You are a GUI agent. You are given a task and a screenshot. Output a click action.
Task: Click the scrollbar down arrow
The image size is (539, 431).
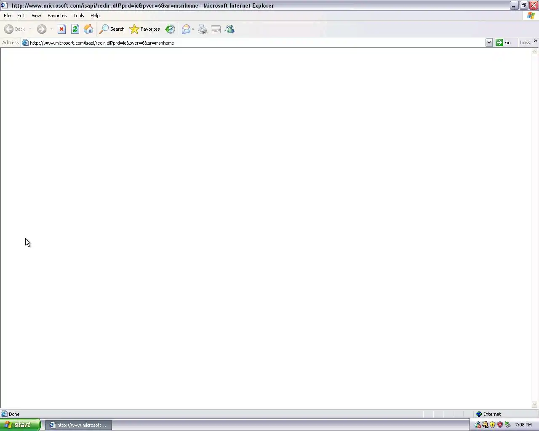[x=535, y=404]
